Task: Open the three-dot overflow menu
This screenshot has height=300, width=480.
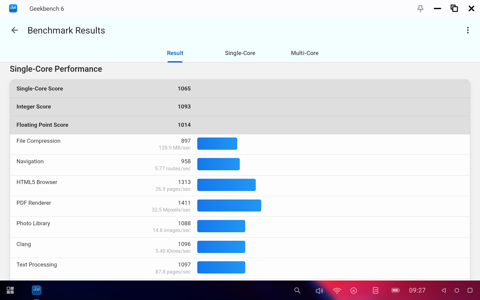Action: (x=467, y=30)
